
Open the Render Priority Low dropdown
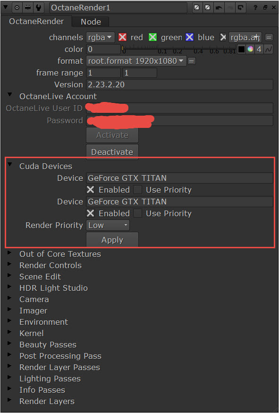[108, 225]
